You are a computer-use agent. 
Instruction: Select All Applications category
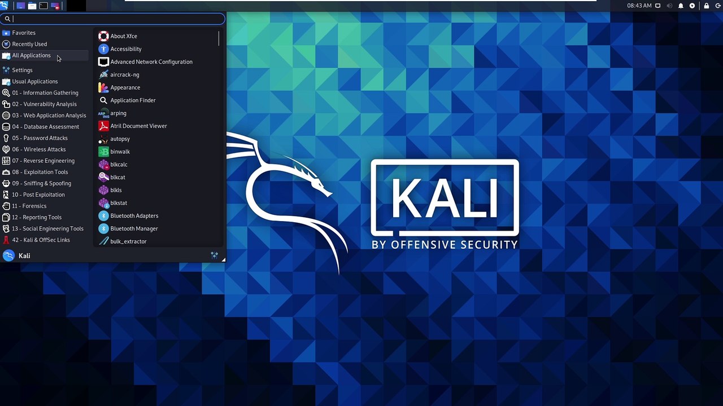45,55
